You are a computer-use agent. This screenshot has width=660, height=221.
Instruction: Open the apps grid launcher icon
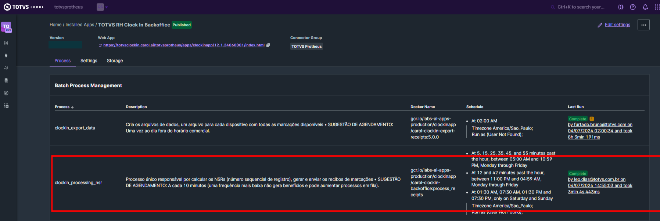tap(657, 7)
